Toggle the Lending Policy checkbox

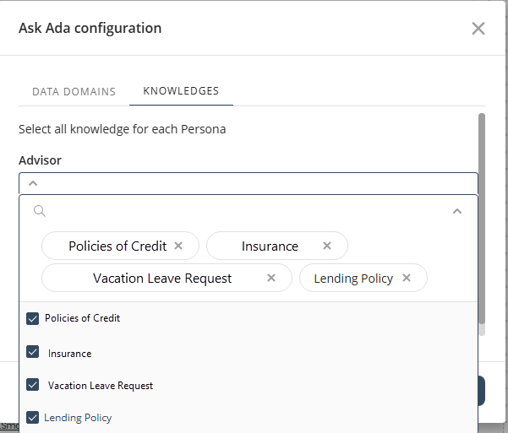click(33, 417)
